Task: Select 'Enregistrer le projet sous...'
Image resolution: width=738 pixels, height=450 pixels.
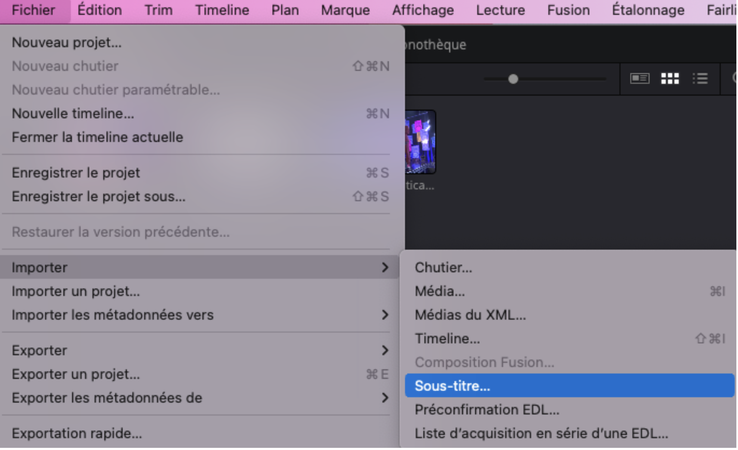Action: (x=99, y=197)
